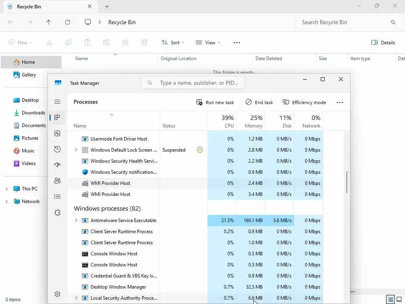Open Music in navigation pane

pyautogui.click(x=24, y=151)
